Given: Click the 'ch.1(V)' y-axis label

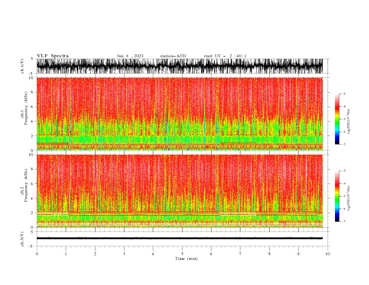Looking at the screenshot, I should 22,66.
